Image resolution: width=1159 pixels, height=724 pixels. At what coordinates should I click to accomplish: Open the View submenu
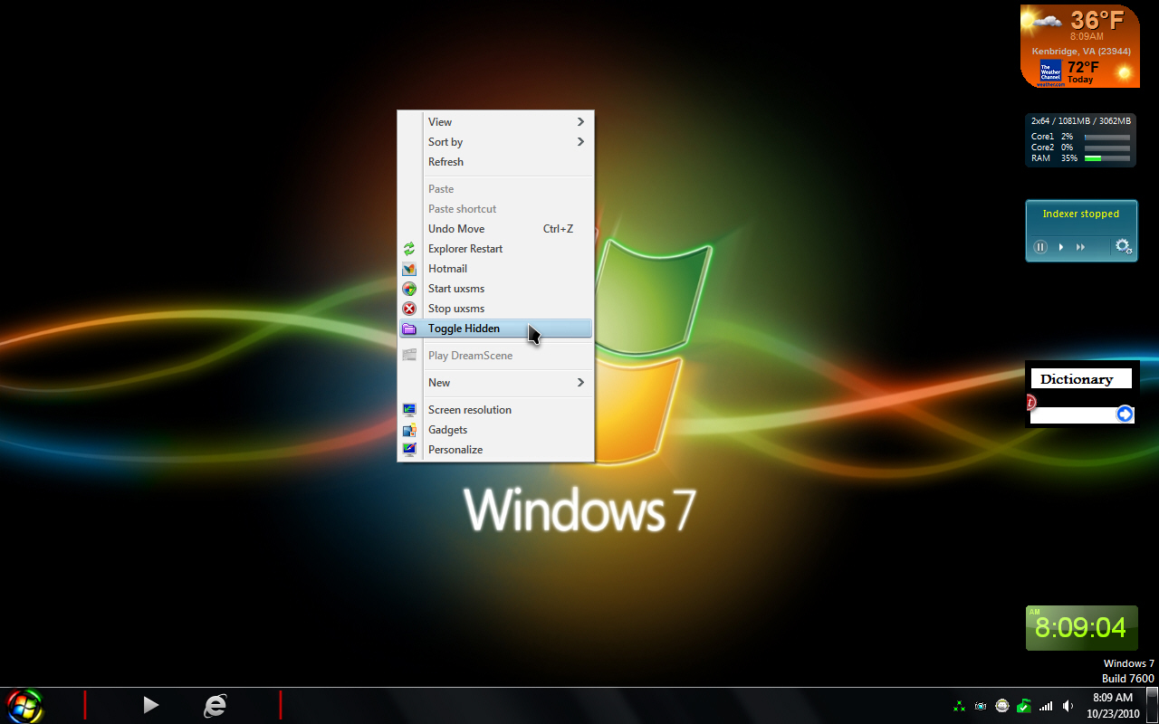(496, 122)
